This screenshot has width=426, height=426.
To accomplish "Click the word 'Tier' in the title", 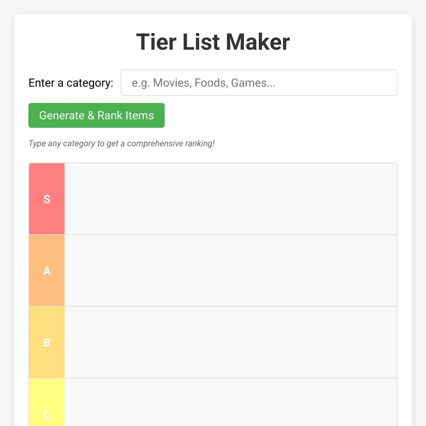I will click(156, 42).
